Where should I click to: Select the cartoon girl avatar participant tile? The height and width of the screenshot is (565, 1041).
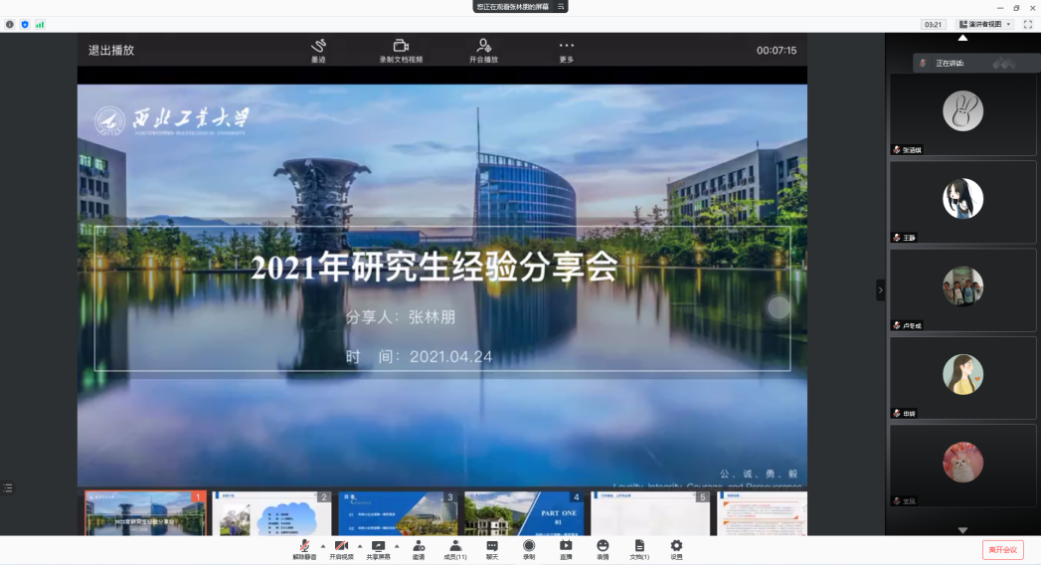[x=962, y=378]
